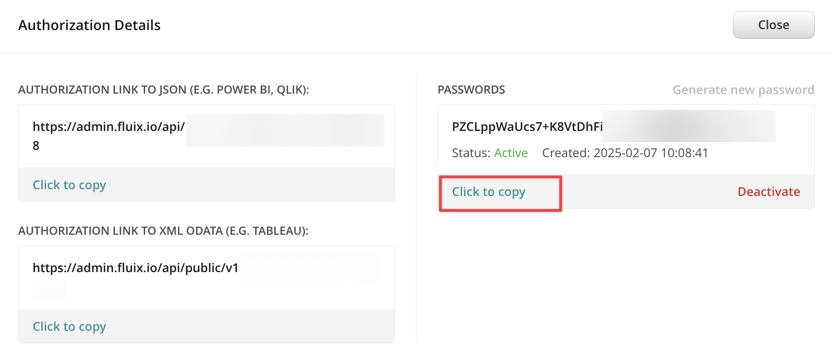Generate a new password
830x356 pixels.
coord(743,90)
